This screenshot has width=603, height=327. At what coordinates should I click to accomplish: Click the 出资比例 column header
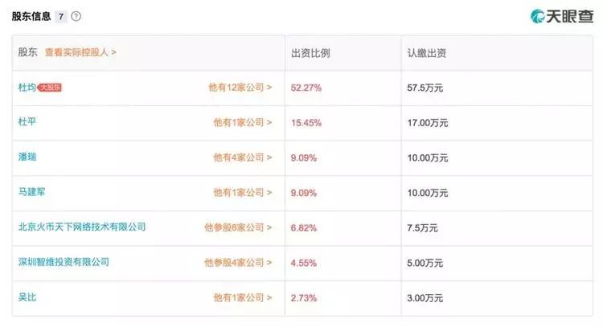(x=310, y=52)
